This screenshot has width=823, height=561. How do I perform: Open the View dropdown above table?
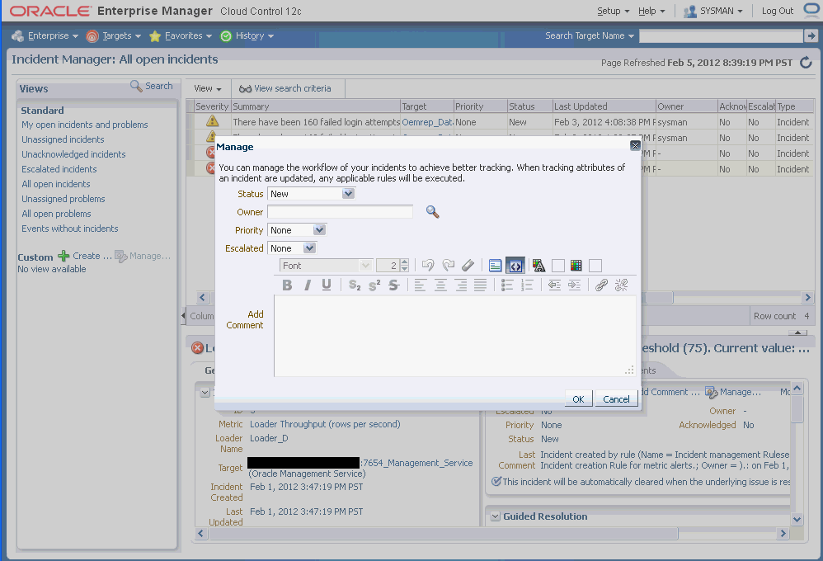tap(208, 89)
